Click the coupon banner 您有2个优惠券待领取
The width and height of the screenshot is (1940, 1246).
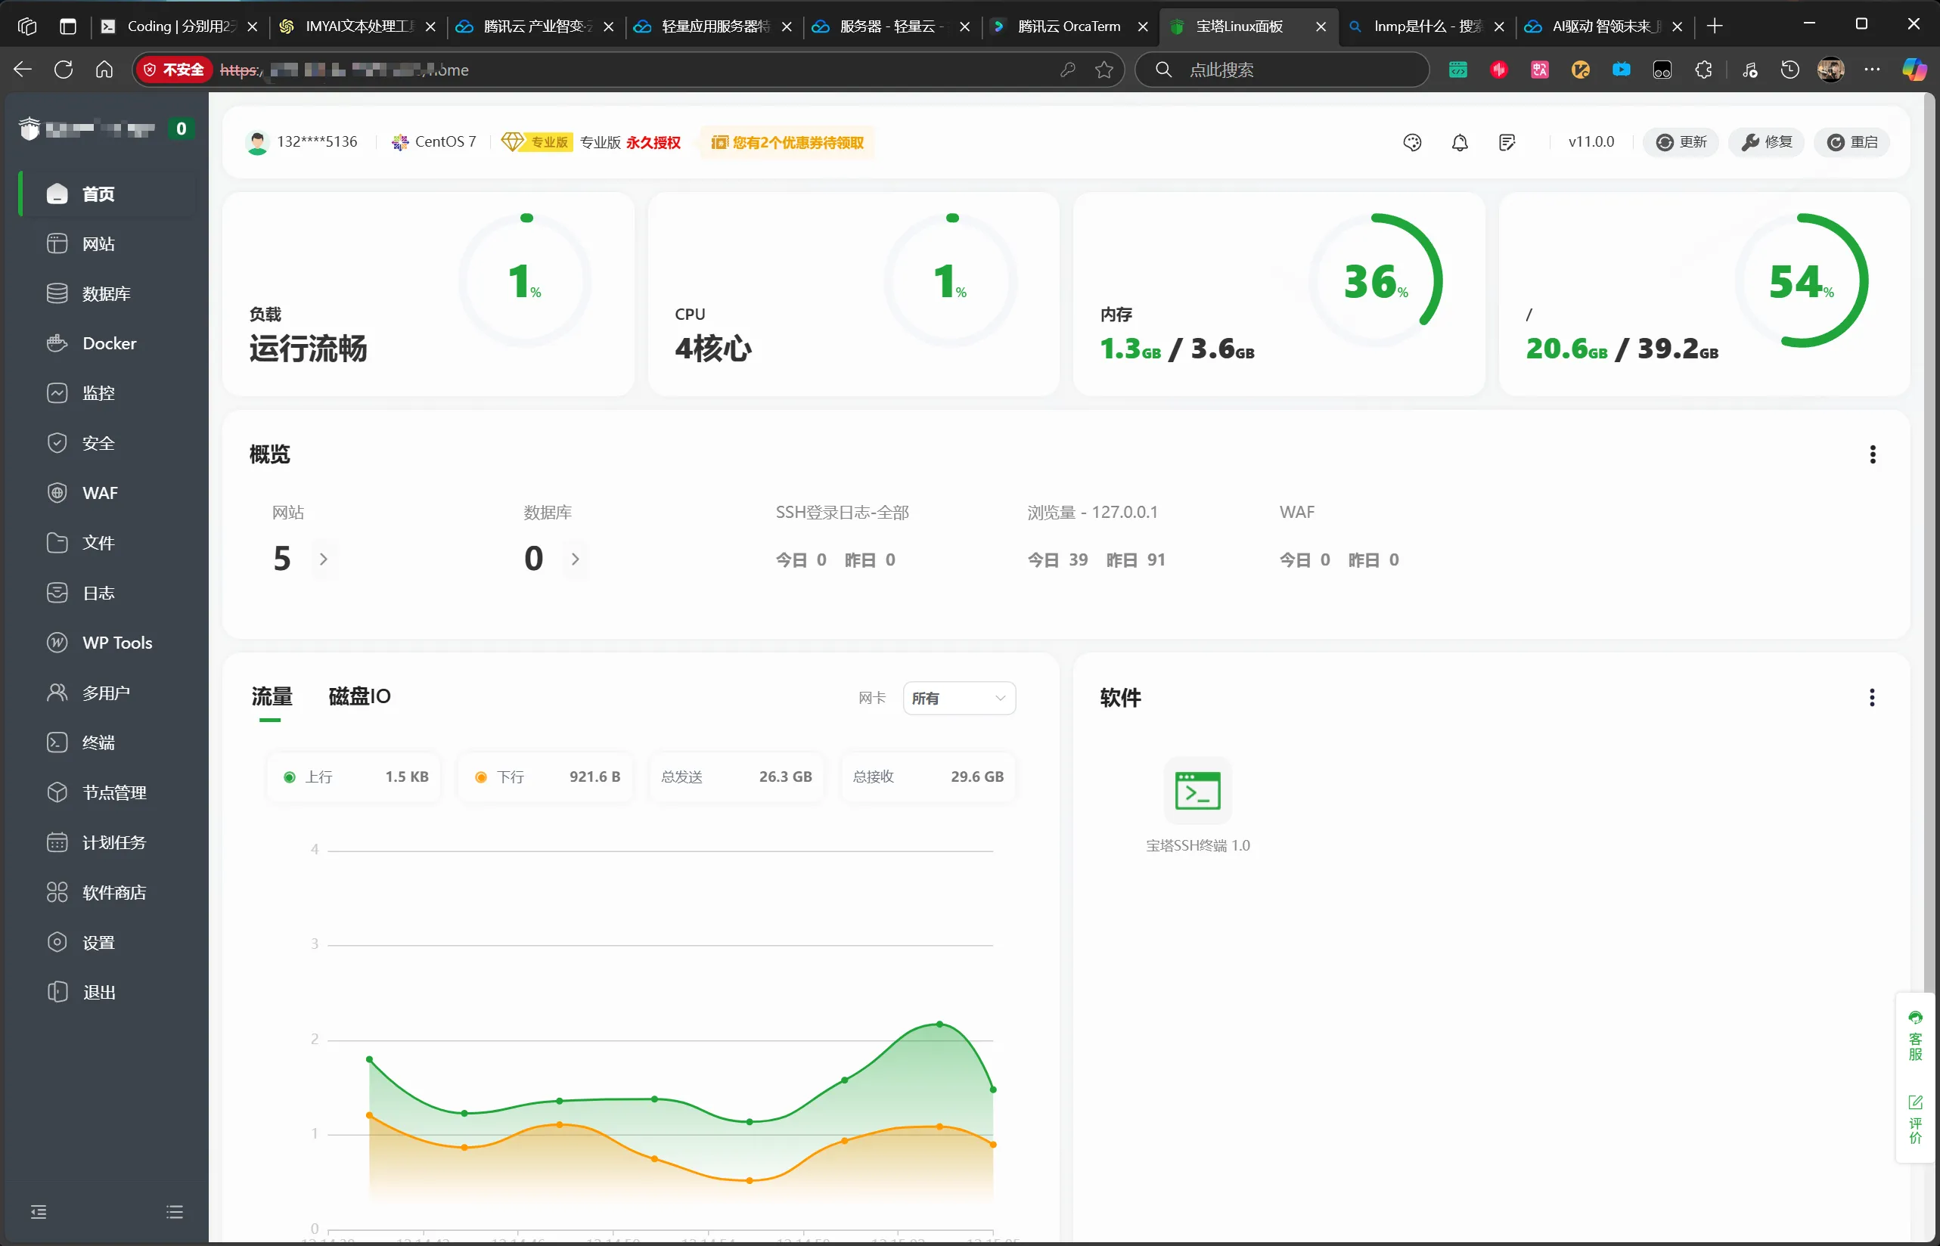(x=787, y=142)
